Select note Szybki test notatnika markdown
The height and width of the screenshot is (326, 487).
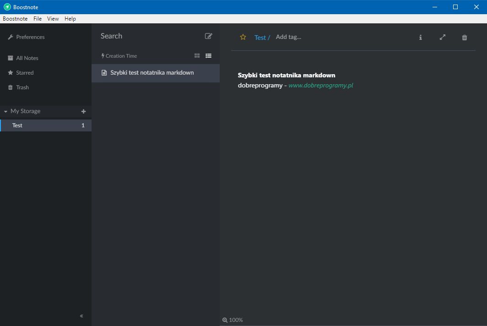point(156,73)
